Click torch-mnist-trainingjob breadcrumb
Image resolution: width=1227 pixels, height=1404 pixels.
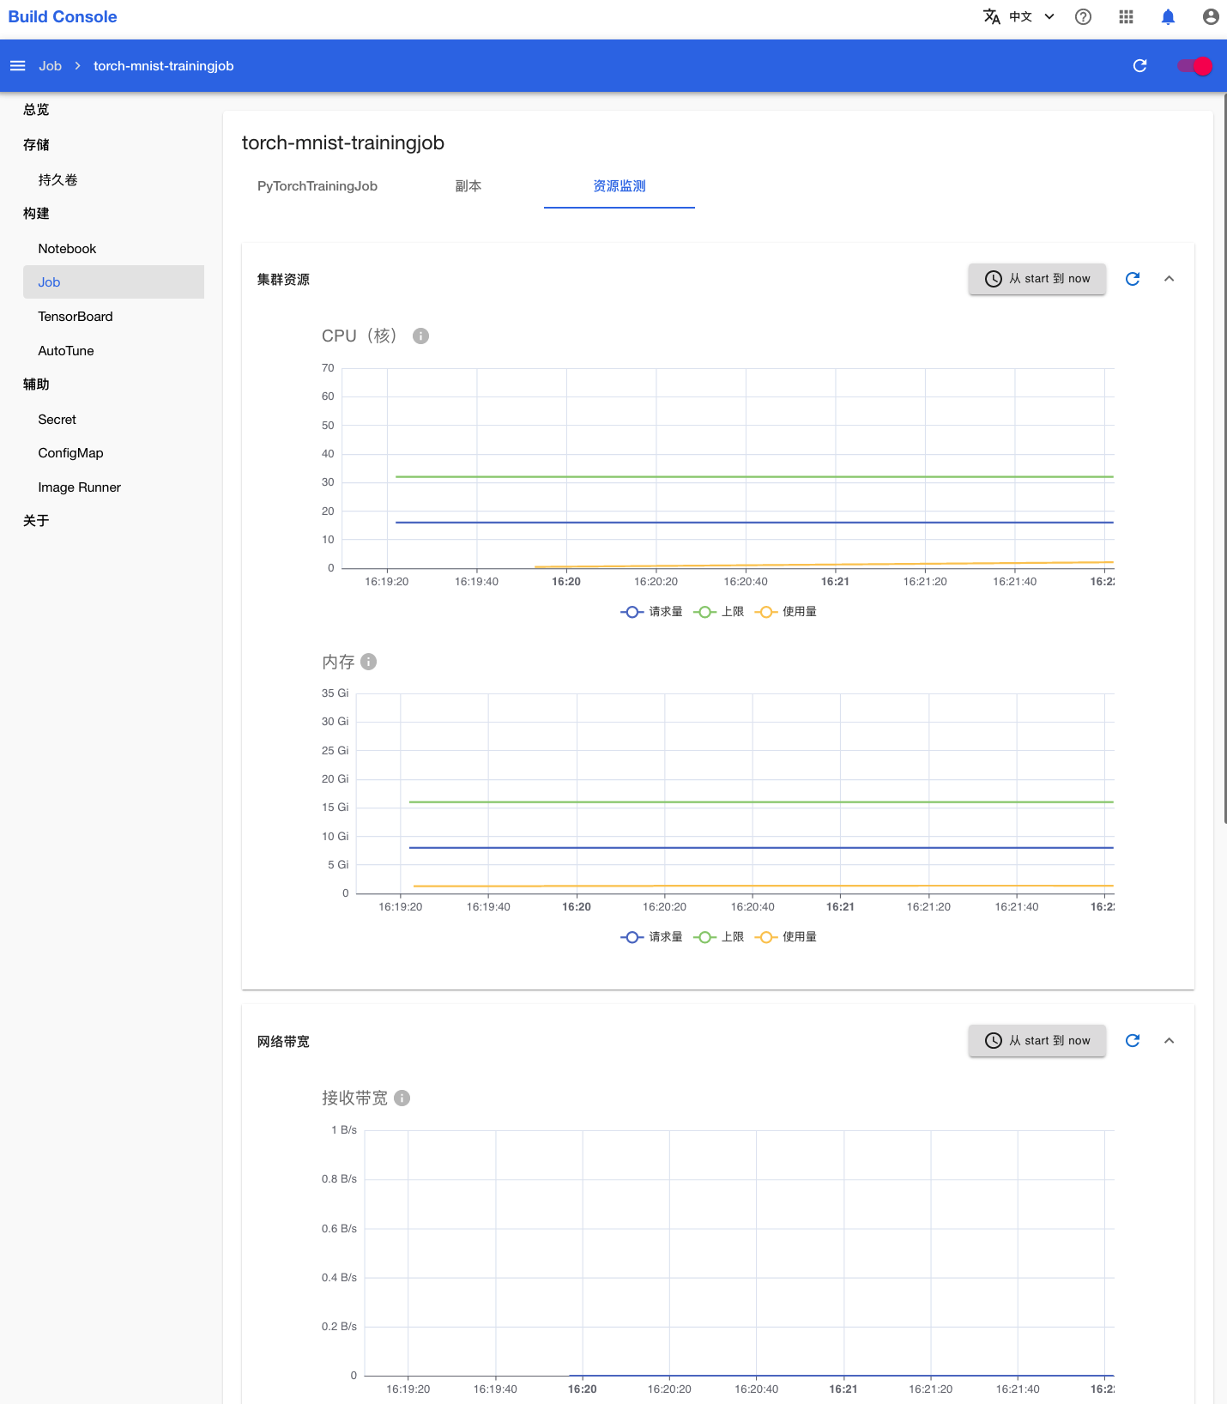tap(163, 66)
